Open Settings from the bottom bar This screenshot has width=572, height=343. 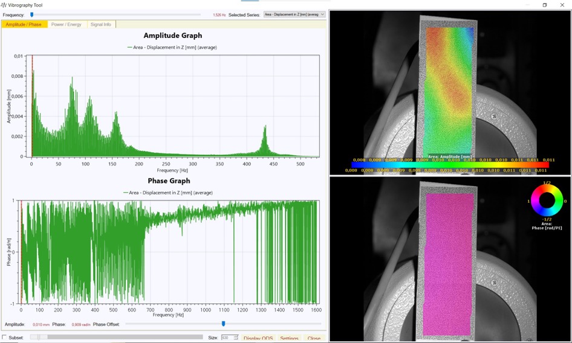click(x=289, y=338)
